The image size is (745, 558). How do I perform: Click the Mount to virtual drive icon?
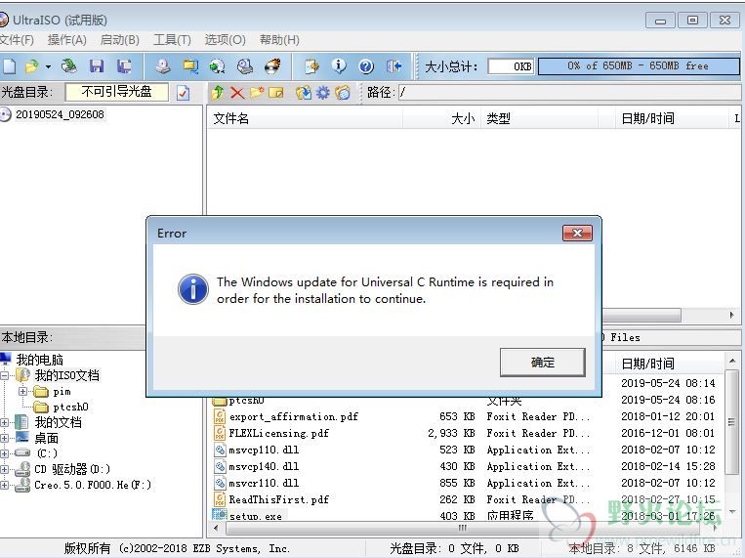pos(218,66)
